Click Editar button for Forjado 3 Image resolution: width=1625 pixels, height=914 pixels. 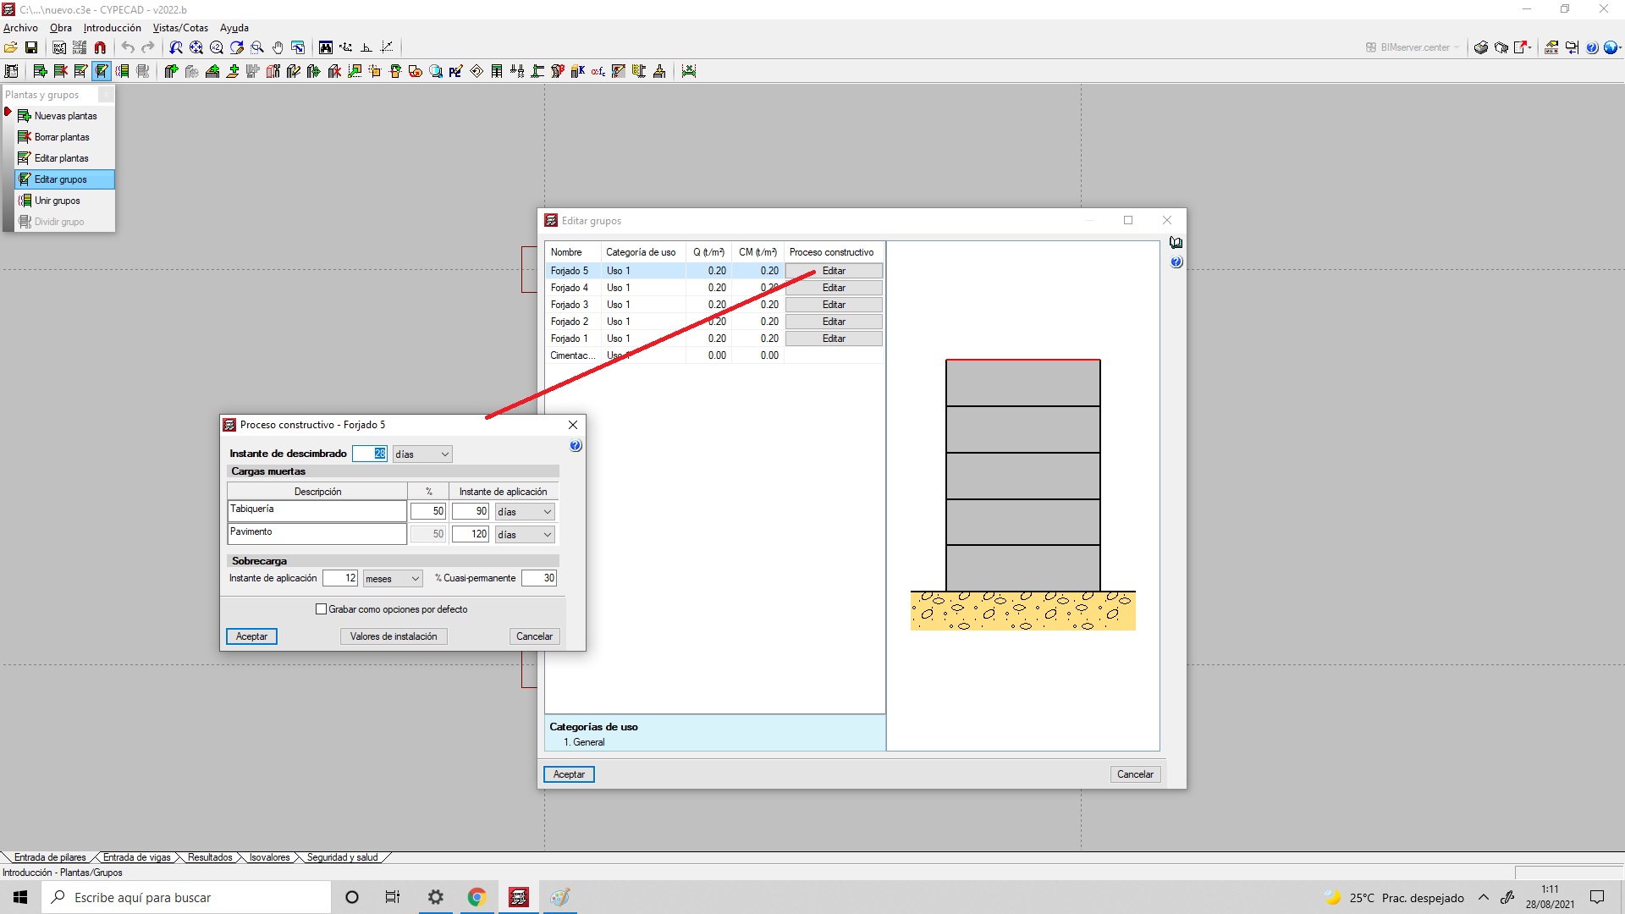tap(834, 305)
